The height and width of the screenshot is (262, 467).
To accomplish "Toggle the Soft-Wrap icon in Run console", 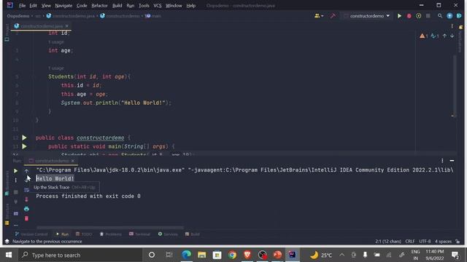I will pos(26,190).
